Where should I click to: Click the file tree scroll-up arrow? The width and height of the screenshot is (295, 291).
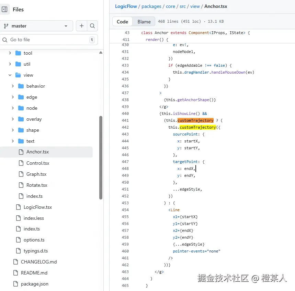[101, 53]
